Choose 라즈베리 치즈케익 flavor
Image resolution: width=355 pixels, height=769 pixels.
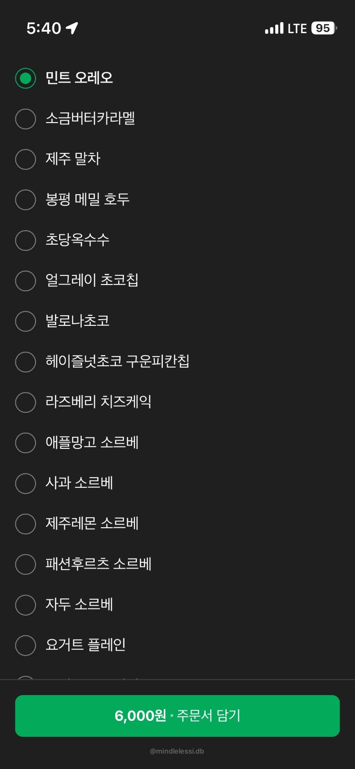pyautogui.click(x=25, y=402)
